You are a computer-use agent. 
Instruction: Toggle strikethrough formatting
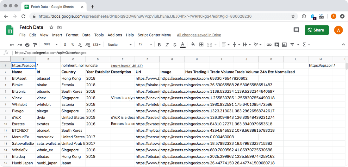point(175,45)
